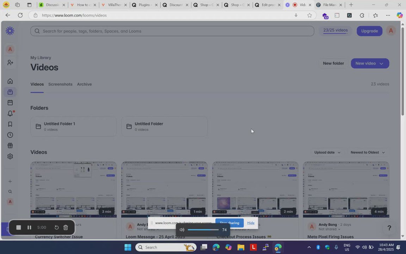Screen dimensions: 406x254
Task: Open browser extensions puzzle icon
Action: pos(362,15)
